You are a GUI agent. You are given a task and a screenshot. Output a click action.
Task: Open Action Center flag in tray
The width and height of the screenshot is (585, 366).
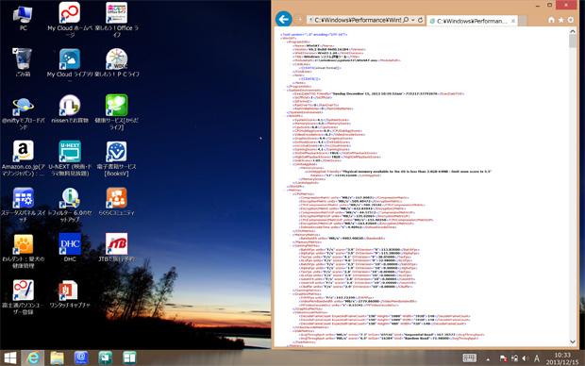(x=503, y=358)
